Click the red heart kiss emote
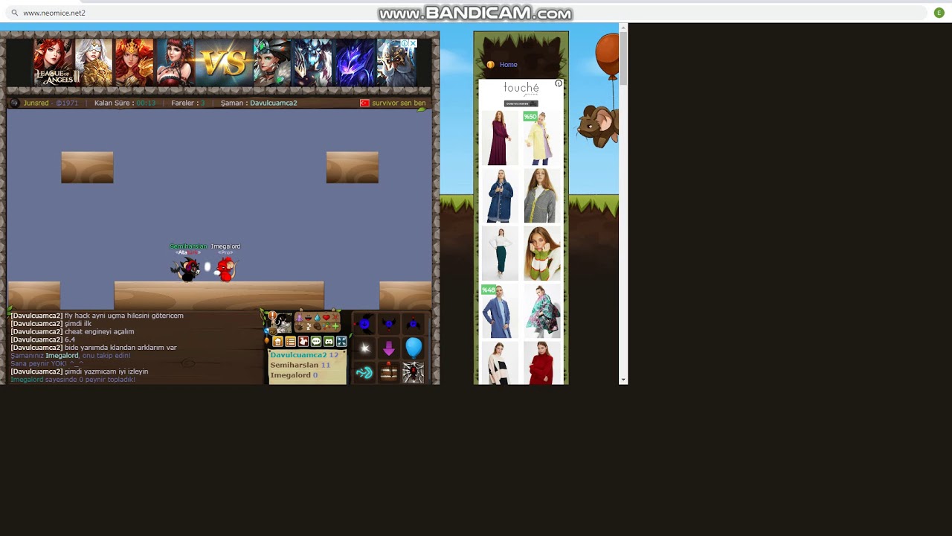The width and height of the screenshot is (952, 536). click(x=327, y=317)
